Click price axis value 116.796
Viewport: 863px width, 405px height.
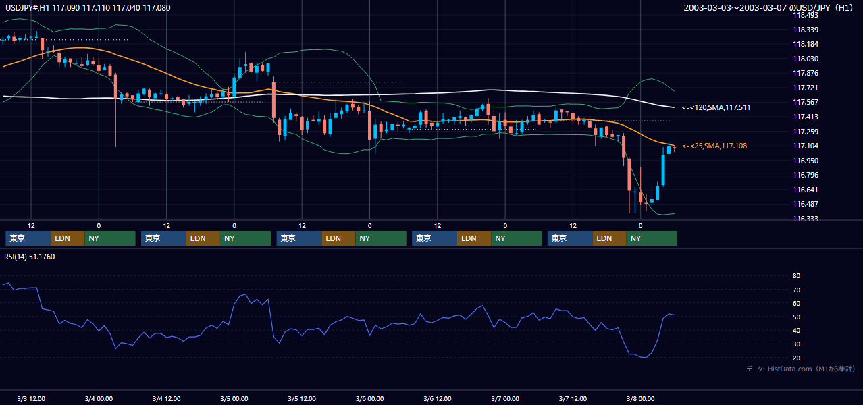[805, 175]
